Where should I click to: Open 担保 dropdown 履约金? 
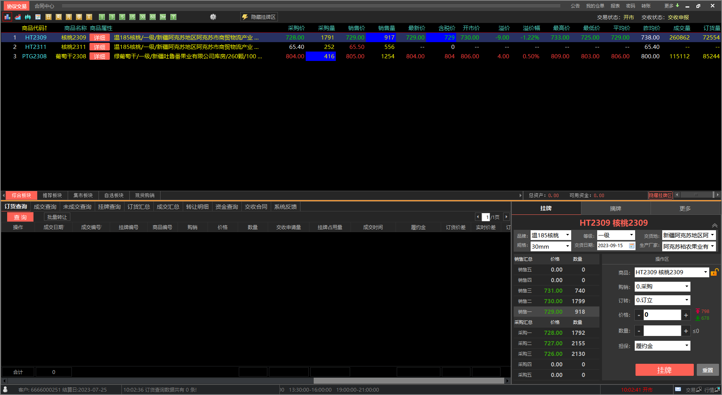(663, 346)
